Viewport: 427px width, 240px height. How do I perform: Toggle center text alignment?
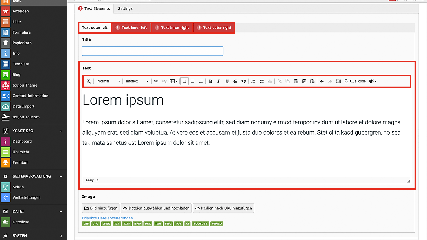(192, 81)
